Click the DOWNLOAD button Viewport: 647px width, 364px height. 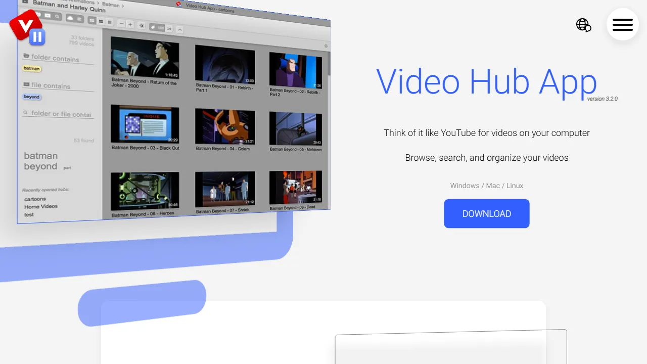pyautogui.click(x=486, y=213)
